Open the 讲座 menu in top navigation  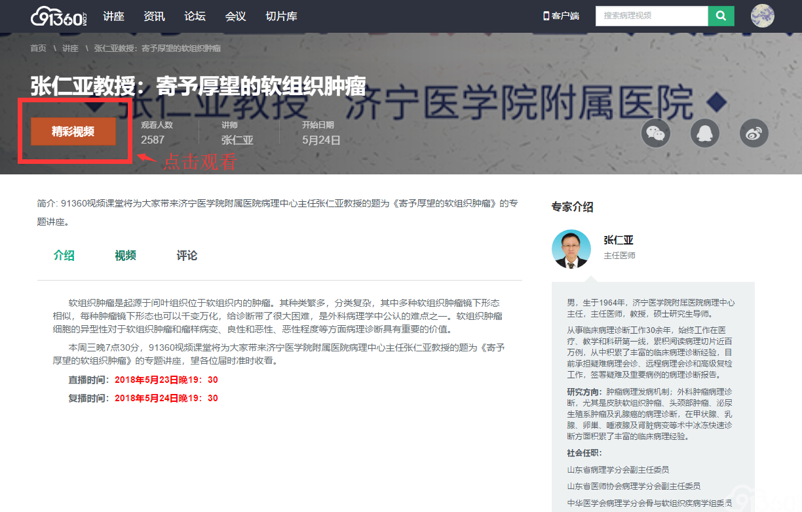coord(113,16)
